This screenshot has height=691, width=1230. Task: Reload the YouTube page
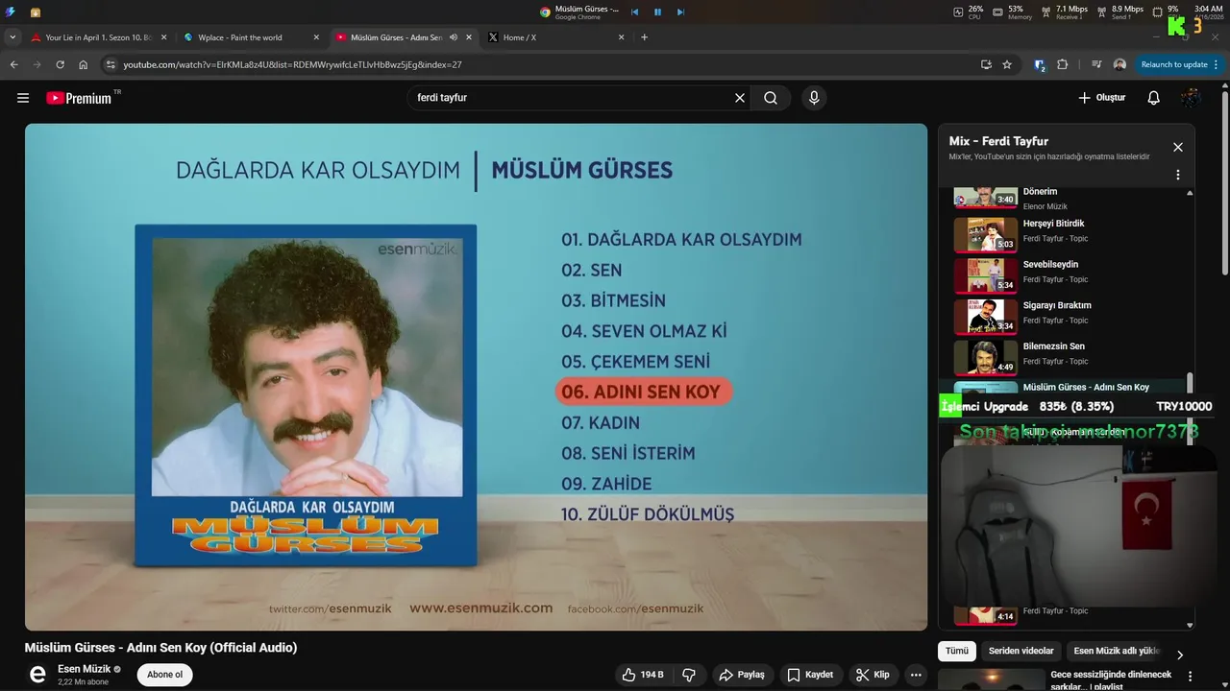pos(60,64)
